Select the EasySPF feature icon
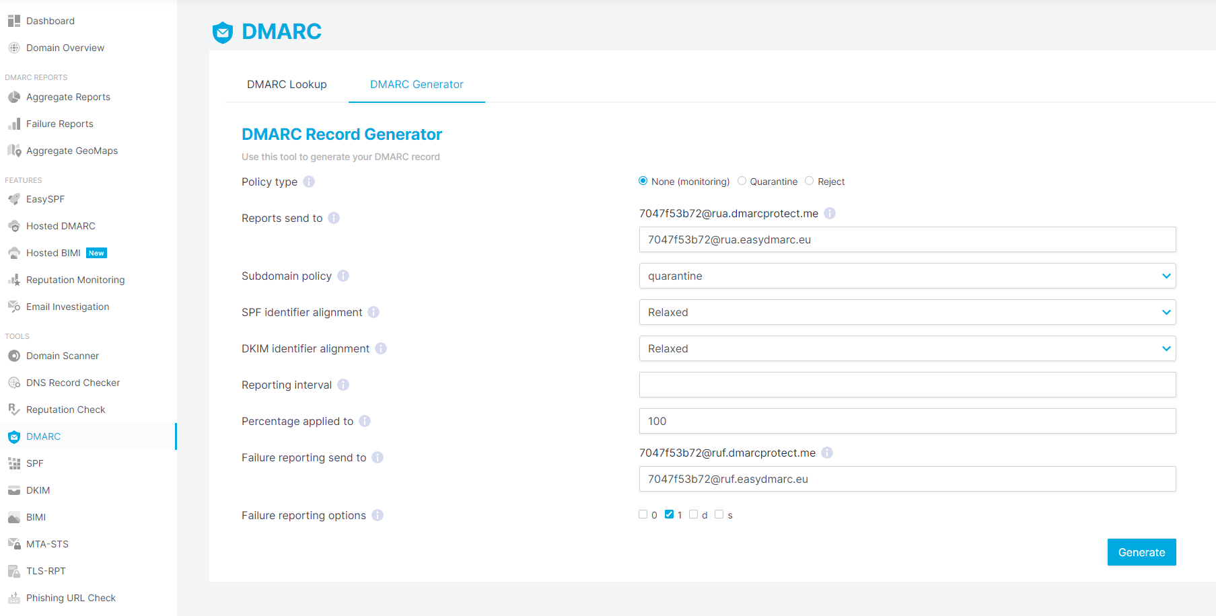The width and height of the screenshot is (1216, 616). click(x=45, y=198)
